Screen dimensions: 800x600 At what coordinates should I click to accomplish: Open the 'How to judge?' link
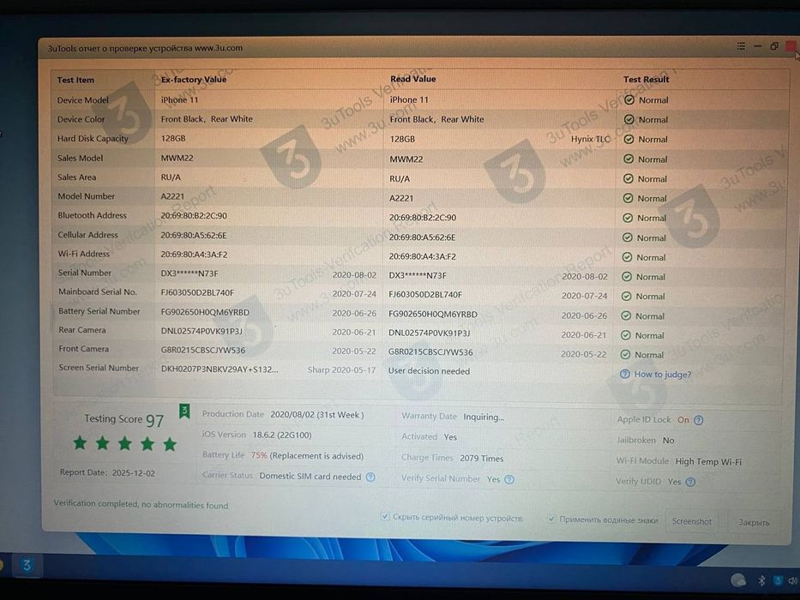(x=662, y=375)
